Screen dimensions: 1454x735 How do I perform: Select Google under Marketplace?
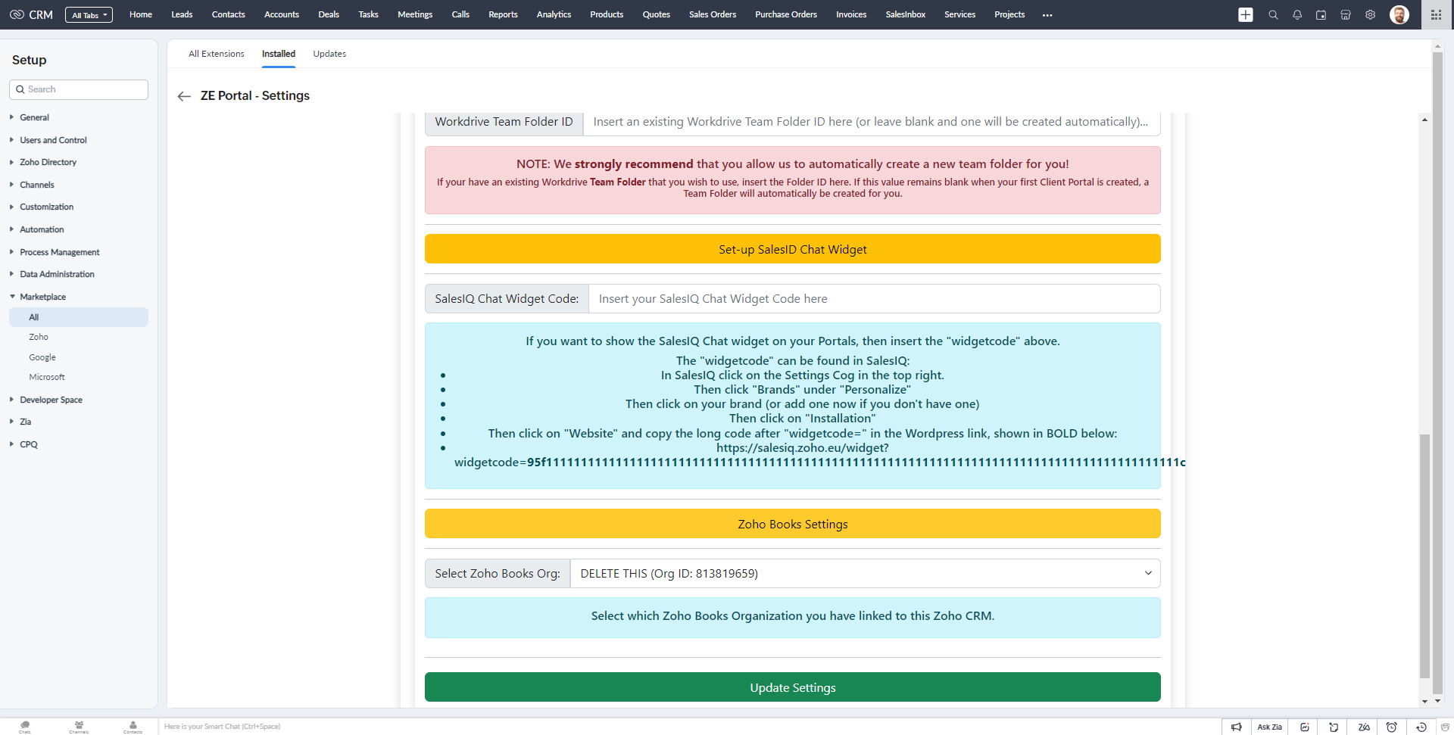(x=42, y=357)
